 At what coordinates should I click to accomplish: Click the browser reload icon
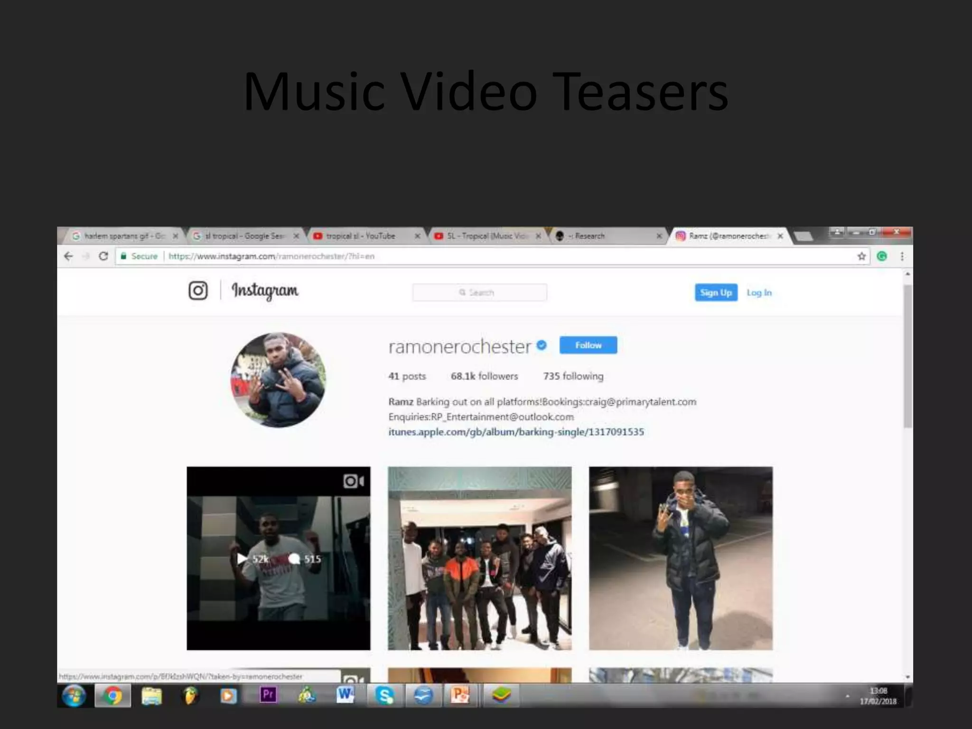pyautogui.click(x=103, y=256)
